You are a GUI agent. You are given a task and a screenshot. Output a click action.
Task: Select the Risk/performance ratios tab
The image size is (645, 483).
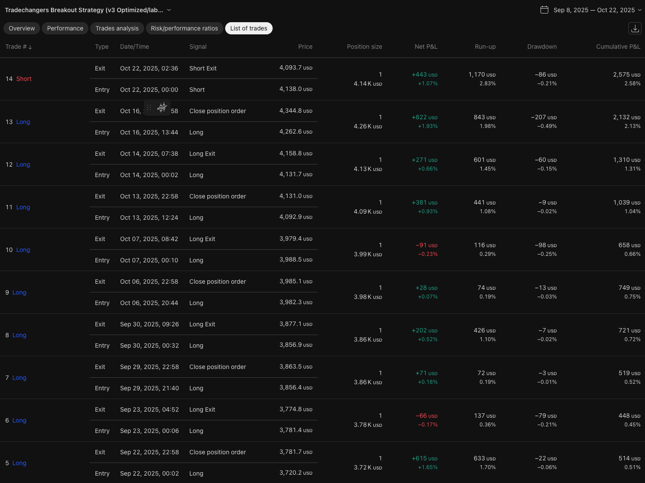coord(184,28)
